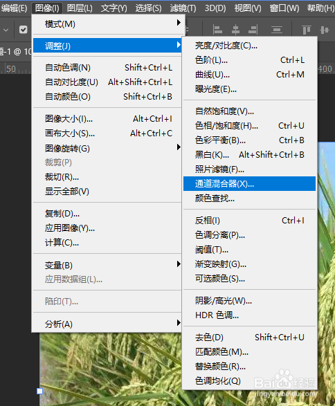335x406 pixels.
Task: Click the align top edges icon
Action: point(307,30)
